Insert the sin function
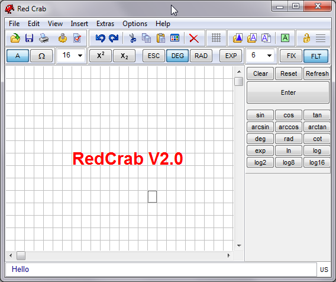Screen dimensions: 336x282 click(260, 115)
